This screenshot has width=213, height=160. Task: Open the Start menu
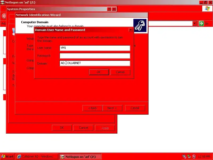pyautogui.click(x=7, y=157)
